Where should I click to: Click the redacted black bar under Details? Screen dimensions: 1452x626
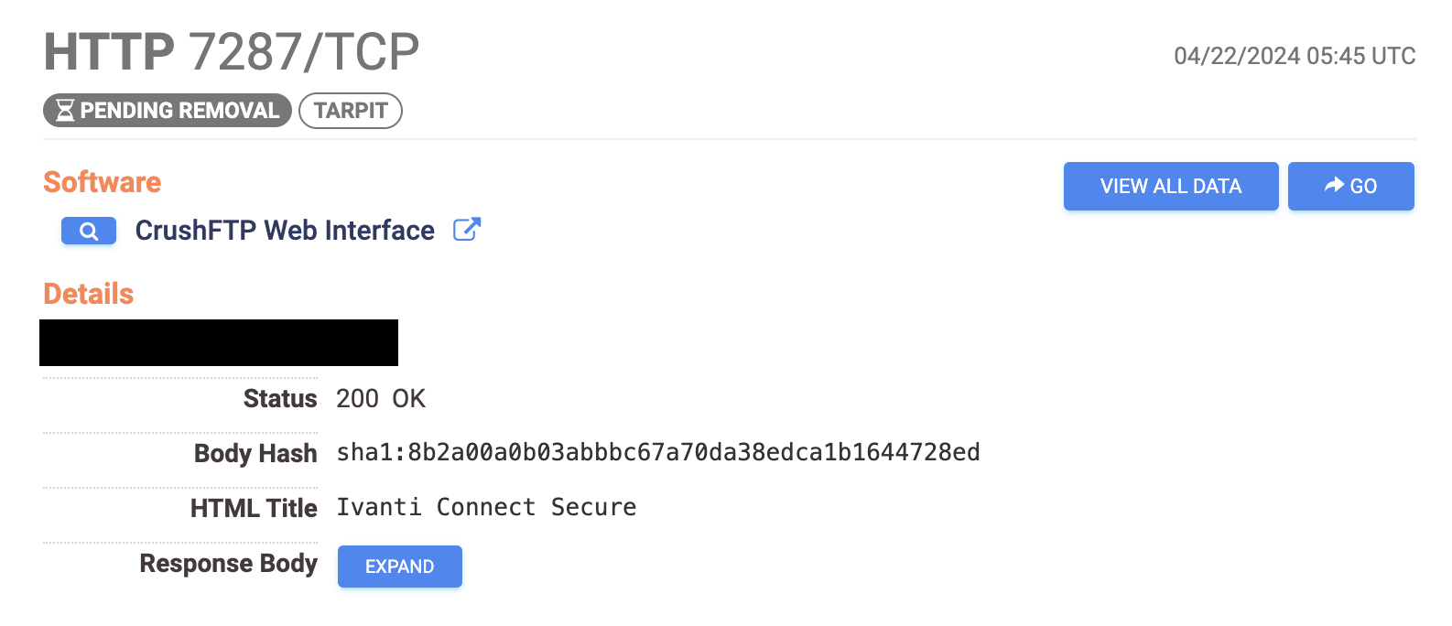219,343
